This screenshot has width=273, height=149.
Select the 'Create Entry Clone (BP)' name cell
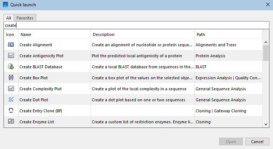[x=55, y=111]
